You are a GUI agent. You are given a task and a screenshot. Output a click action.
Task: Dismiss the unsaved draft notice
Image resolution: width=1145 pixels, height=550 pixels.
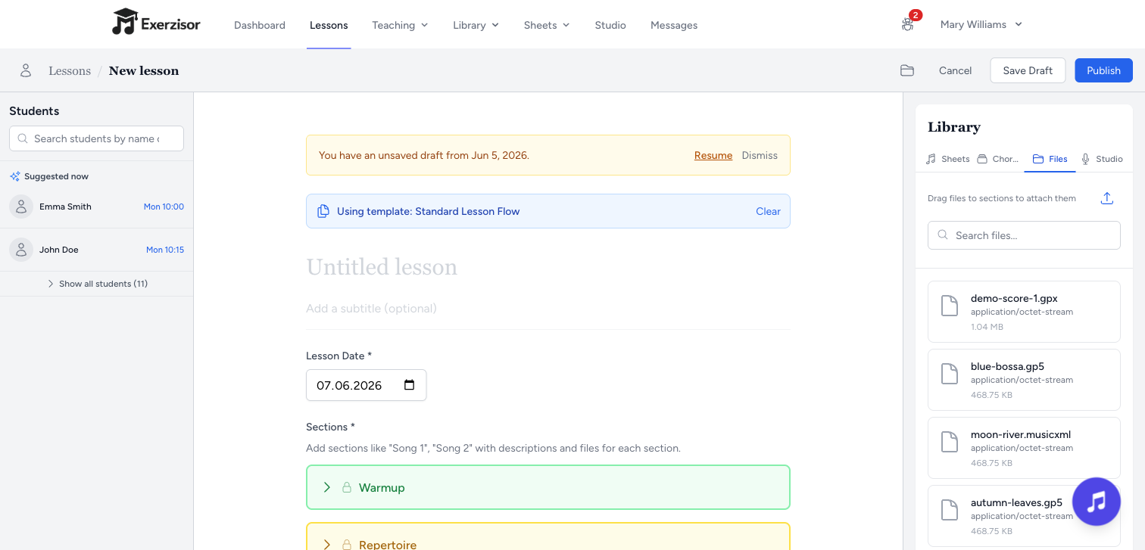coord(760,155)
